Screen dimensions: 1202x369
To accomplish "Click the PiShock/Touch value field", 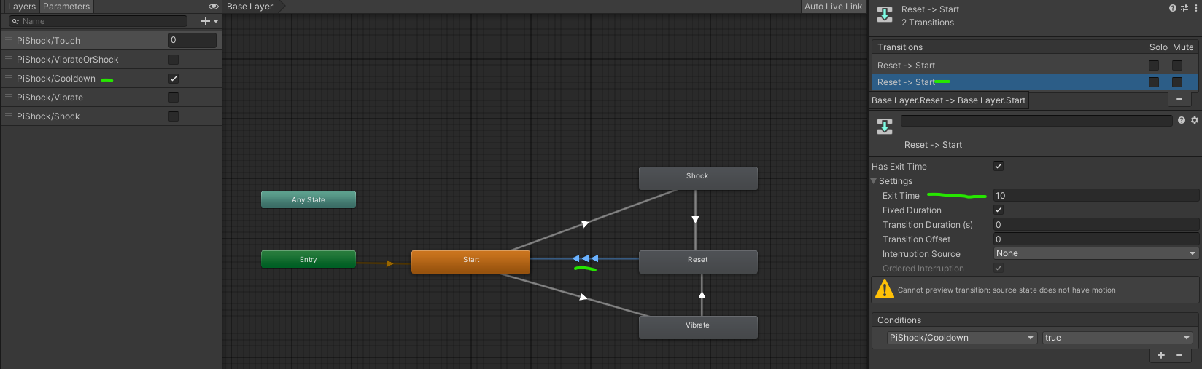I will [193, 40].
